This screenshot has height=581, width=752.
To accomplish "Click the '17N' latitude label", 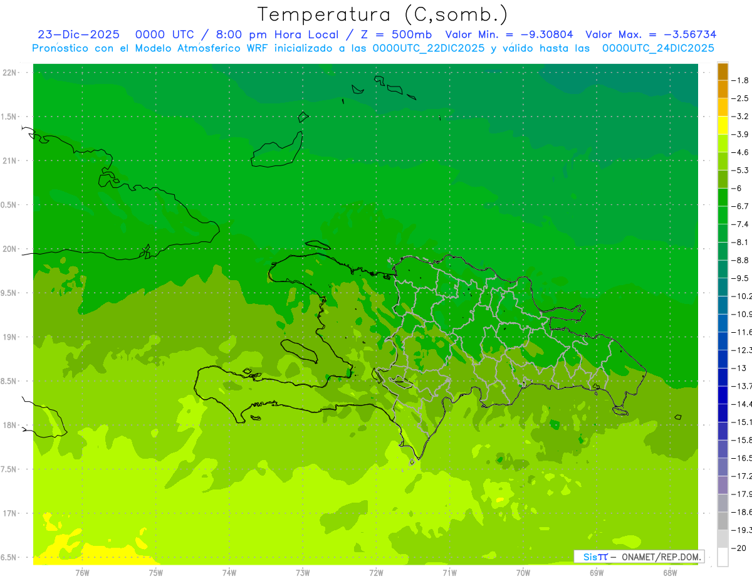I will pyautogui.click(x=9, y=513).
